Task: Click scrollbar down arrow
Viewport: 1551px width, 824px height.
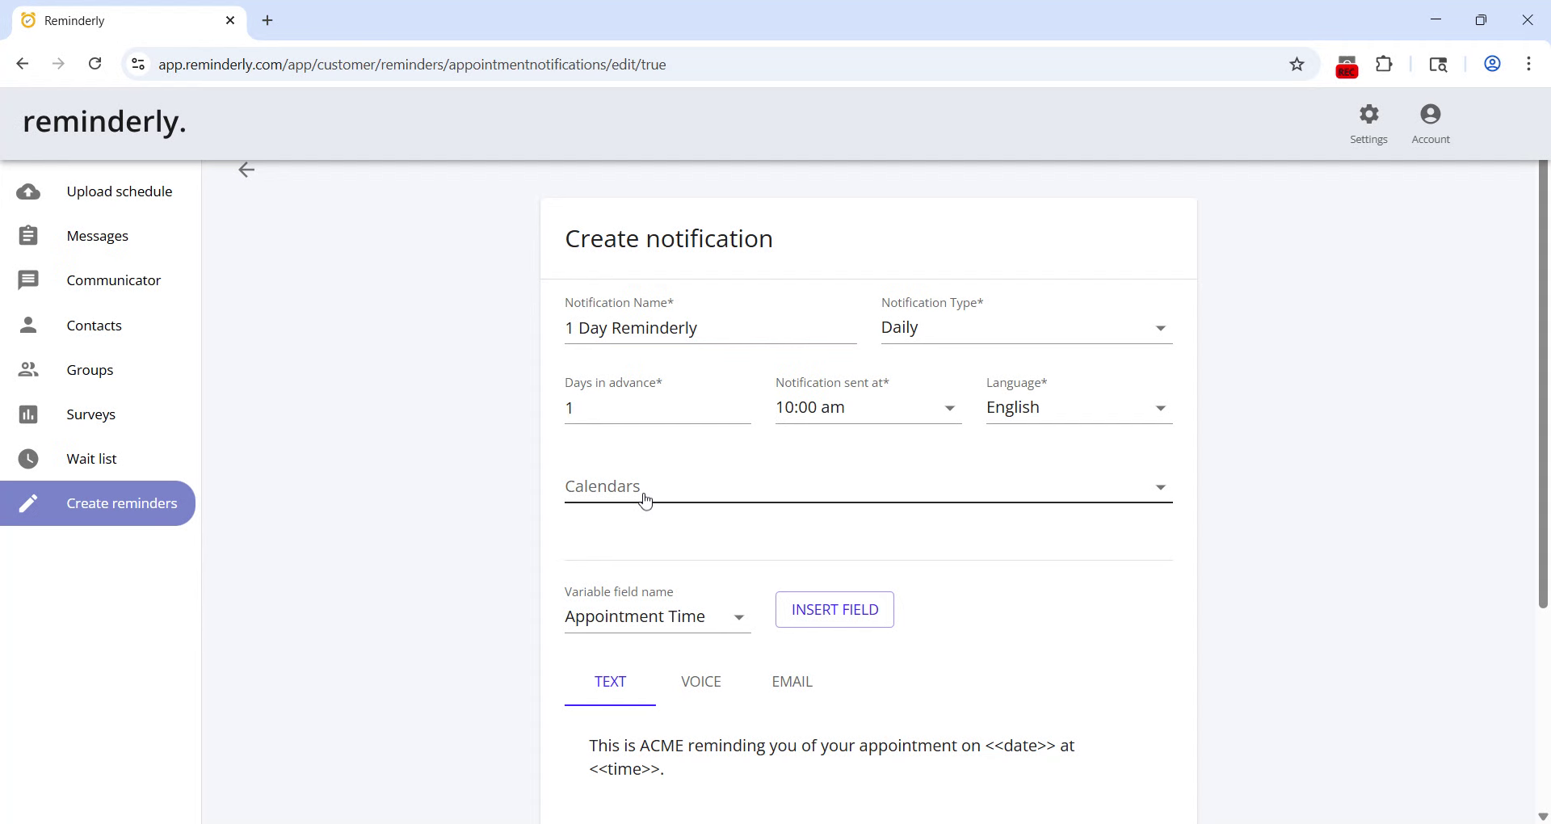Action: [1543, 817]
